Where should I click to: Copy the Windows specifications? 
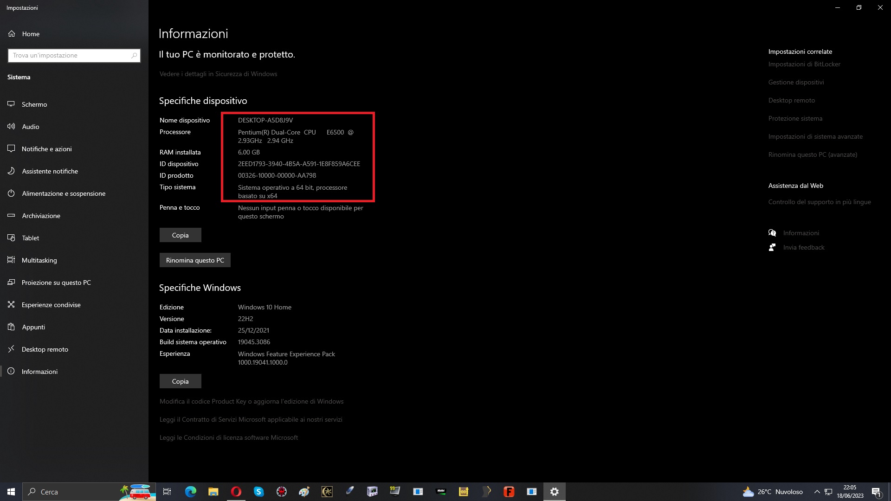click(181, 381)
